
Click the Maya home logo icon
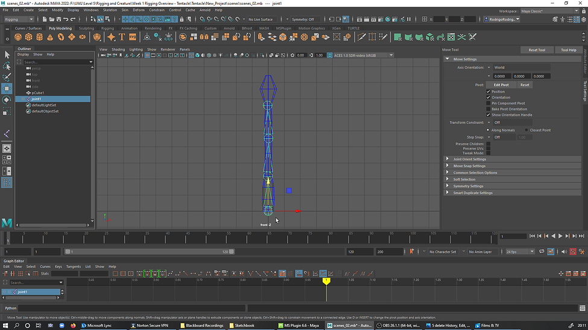pos(7,223)
